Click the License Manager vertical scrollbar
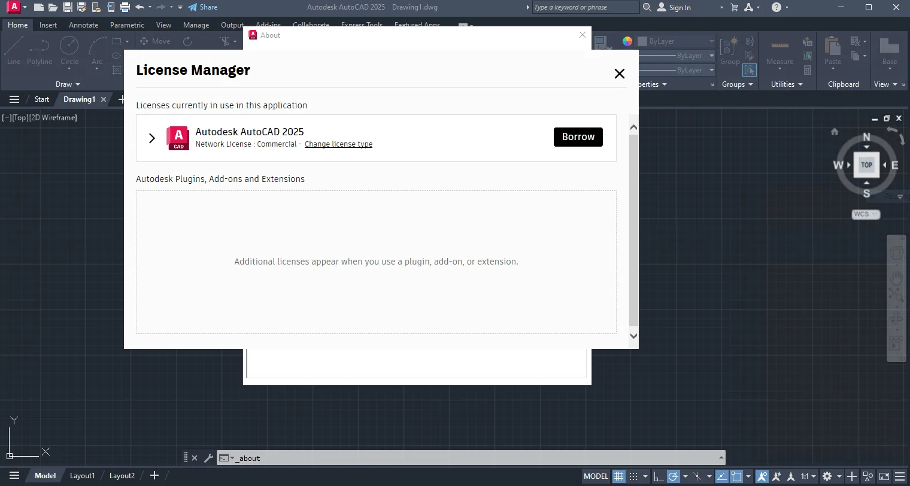Image resolution: width=910 pixels, height=486 pixels. tap(633, 230)
